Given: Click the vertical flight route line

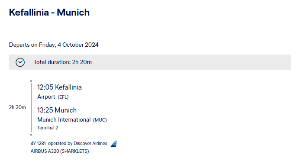Looking at the screenshot, I should (x=31, y=108).
